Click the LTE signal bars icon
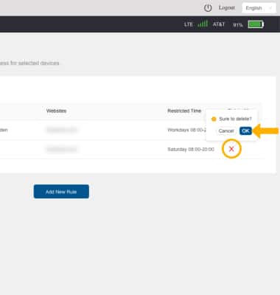280x295 pixels. click(203, 24)
